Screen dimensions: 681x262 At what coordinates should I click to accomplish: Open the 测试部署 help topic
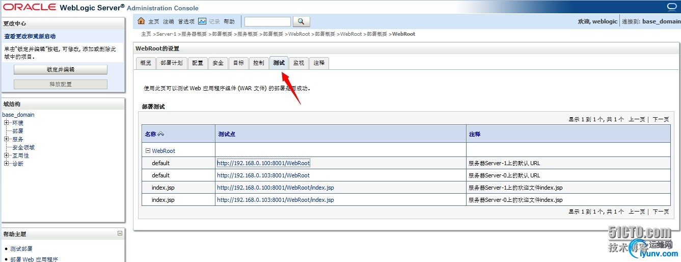(21, 249)
